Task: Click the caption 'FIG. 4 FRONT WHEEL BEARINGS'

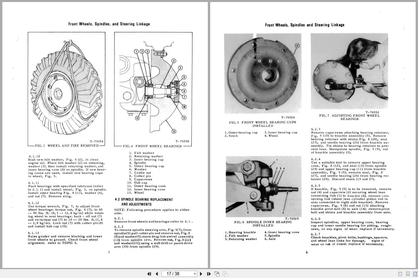Action: click(152, 146)
